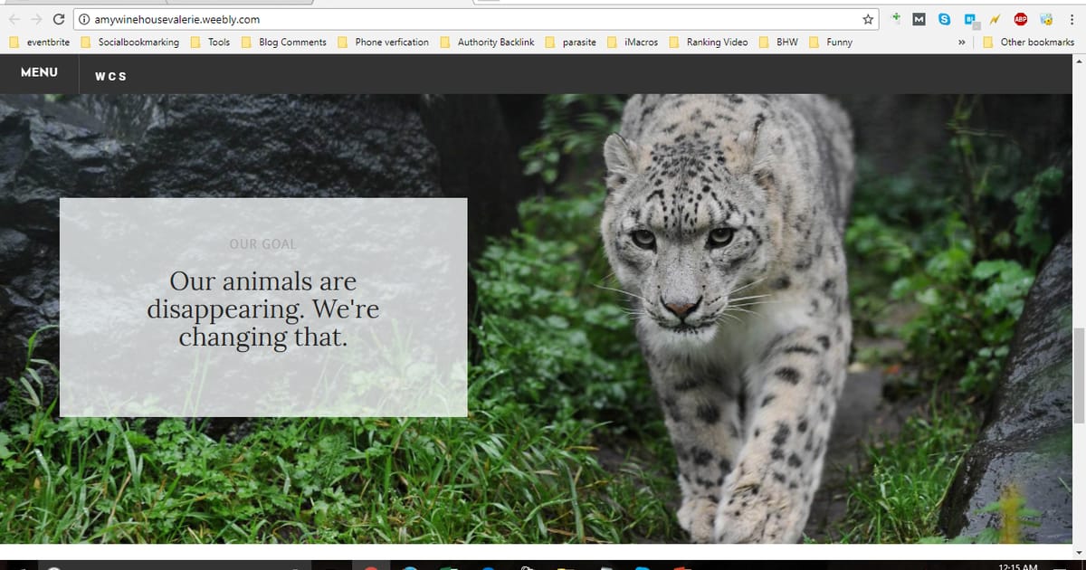Screen dimensions: 1086x570
Task: Click the site information icon in address bar
Action: tap(84, 19)
